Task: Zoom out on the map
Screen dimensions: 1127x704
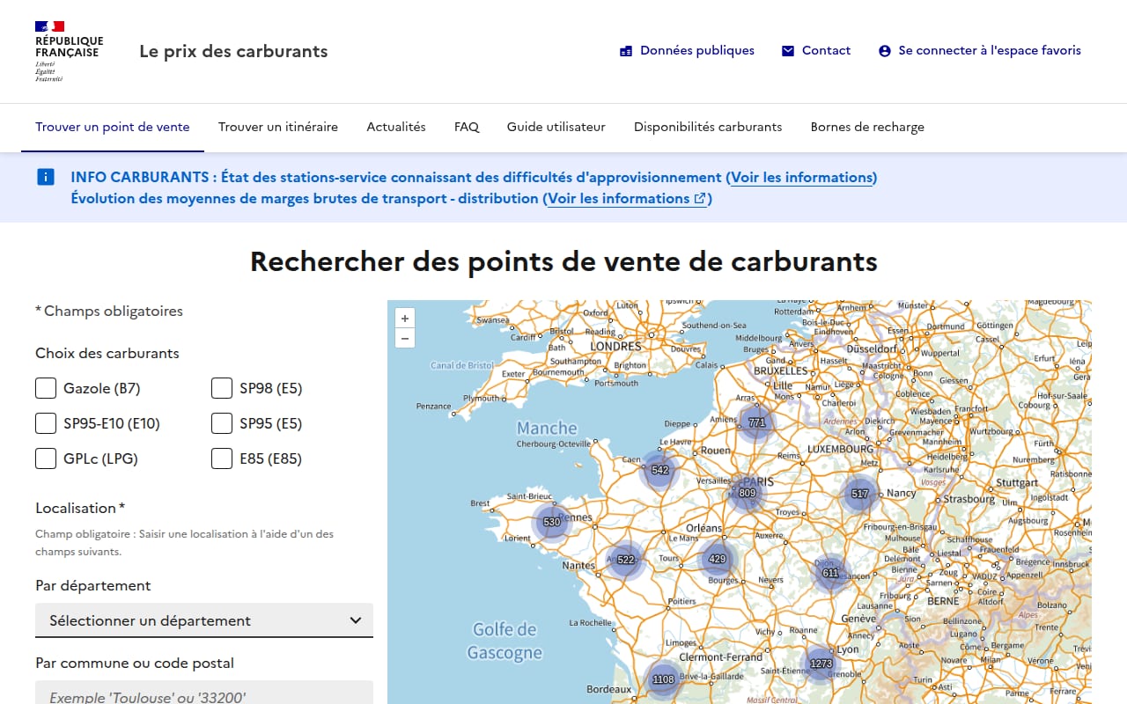Action: click(405, 338)
